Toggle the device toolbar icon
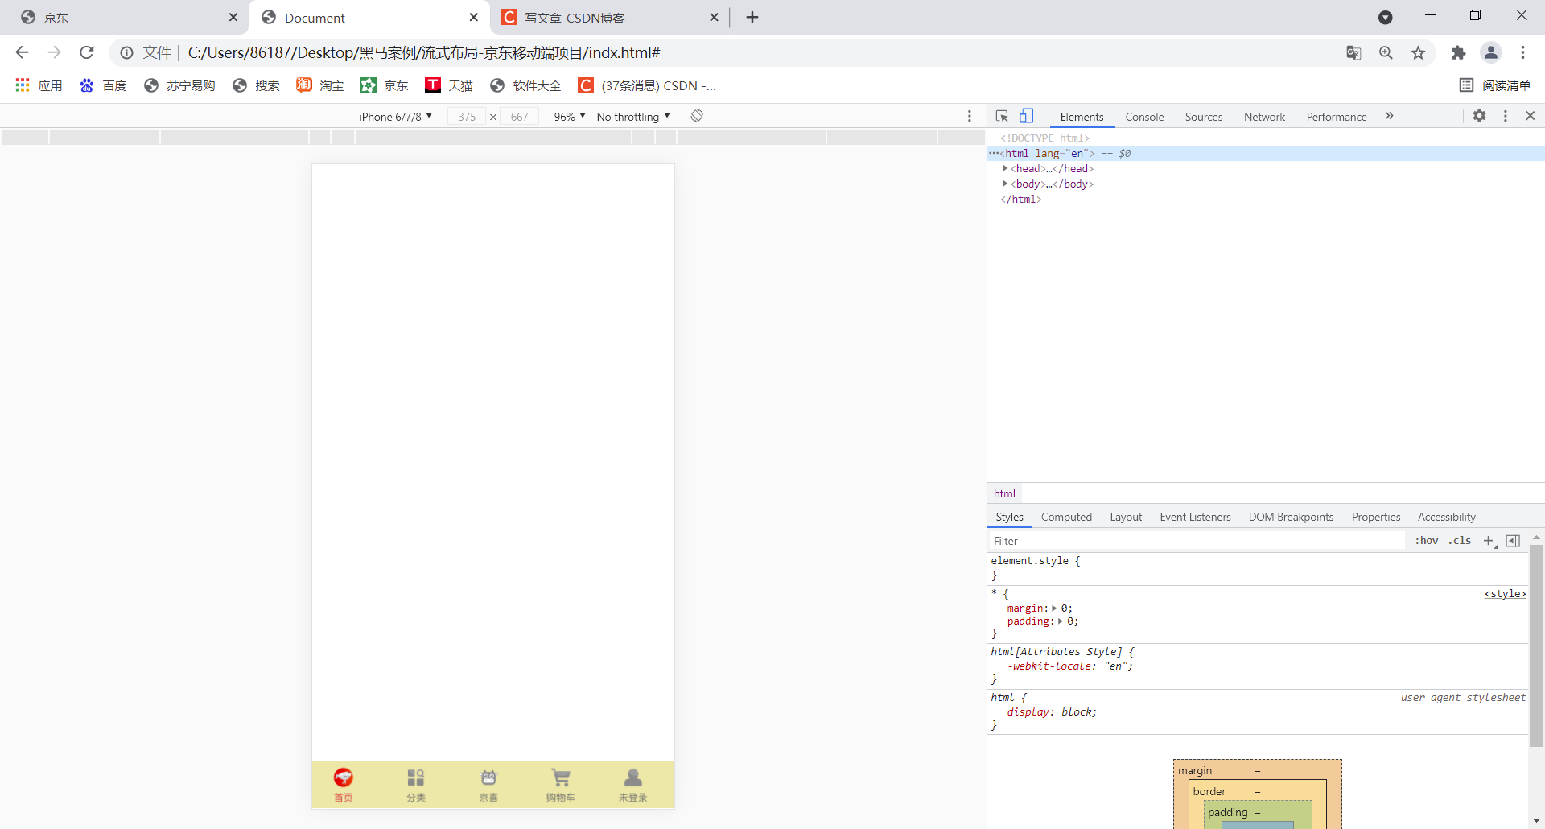Viewport: 1545px width, 829px height. coord(1027,116)
